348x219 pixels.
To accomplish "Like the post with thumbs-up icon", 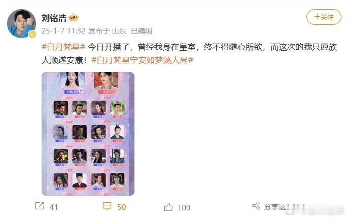I will (x=168, y=207).
